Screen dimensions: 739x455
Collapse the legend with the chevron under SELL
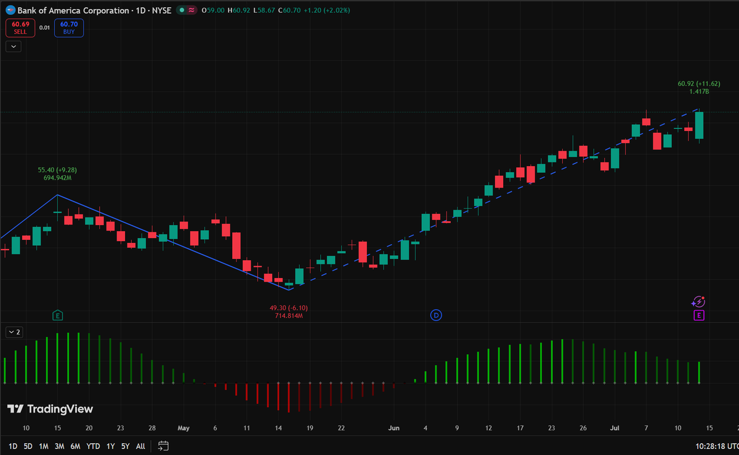(x=14, y=46)
